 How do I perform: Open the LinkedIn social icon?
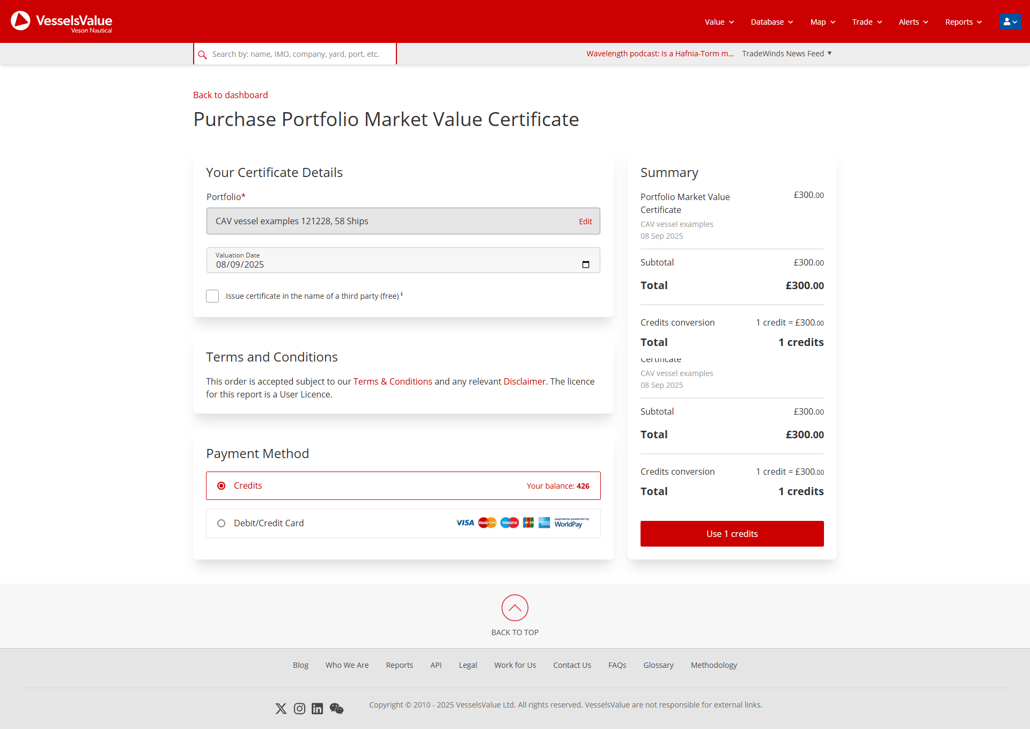317,709
